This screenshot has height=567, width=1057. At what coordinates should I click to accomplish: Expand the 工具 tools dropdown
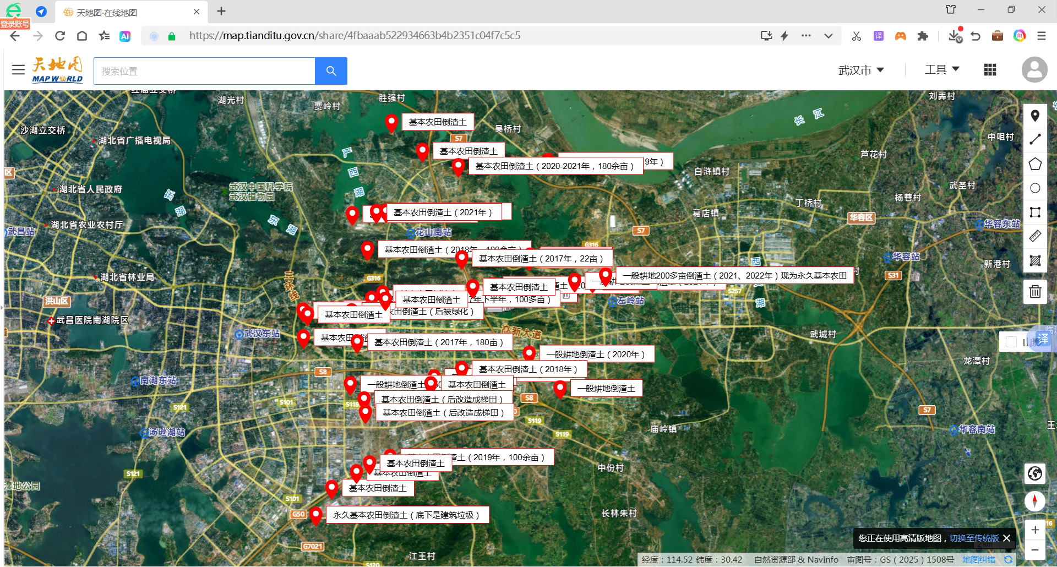click(x=942, y=69)
